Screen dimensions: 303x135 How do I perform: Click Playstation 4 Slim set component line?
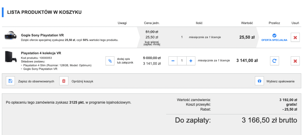[57, 65]
